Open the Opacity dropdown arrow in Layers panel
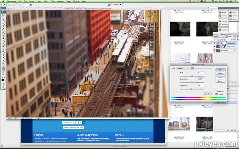239x149 pixels. [238, 36]
